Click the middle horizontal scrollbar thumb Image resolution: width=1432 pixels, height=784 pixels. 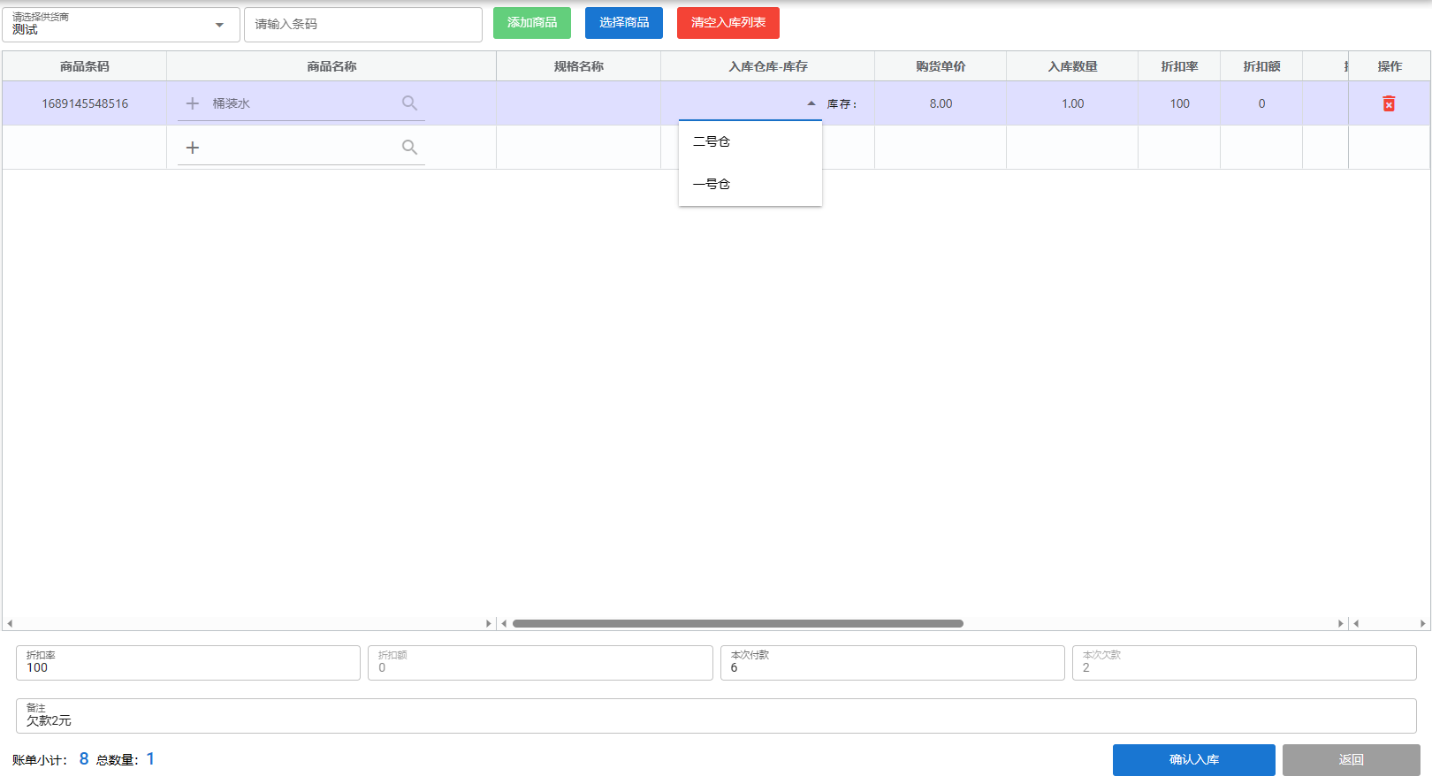[x=738, y=623]
